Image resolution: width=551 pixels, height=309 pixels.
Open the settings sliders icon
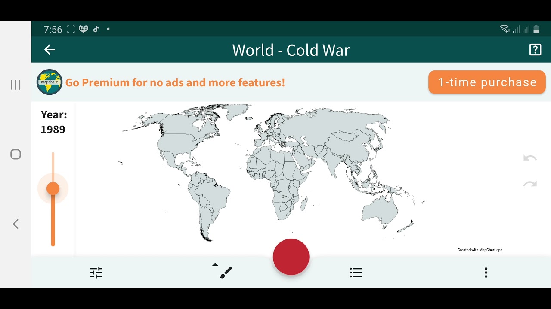point(96,273)
